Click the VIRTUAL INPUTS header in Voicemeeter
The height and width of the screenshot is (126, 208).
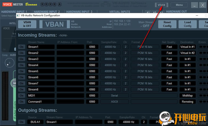click(x=120, y=12)
